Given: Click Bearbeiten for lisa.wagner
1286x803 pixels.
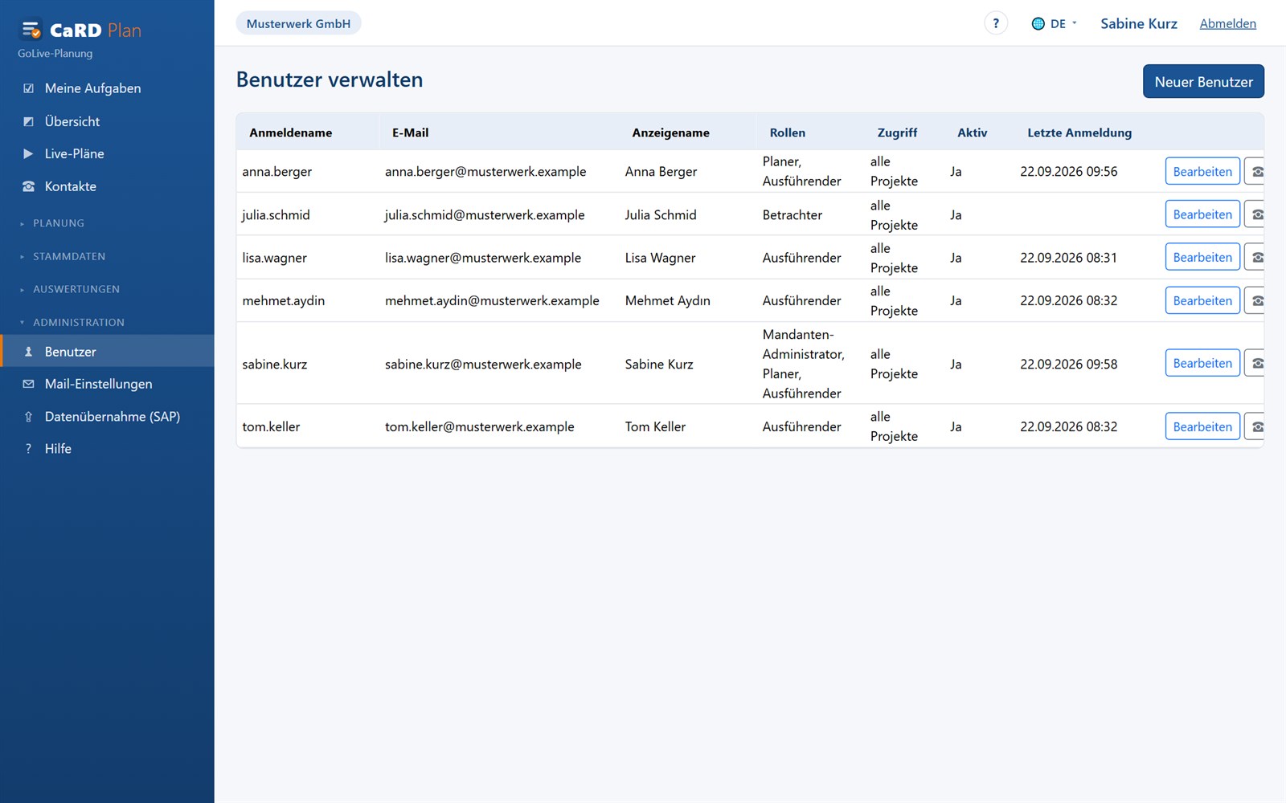Looking at the screenshot, I should coord(1202,258).
